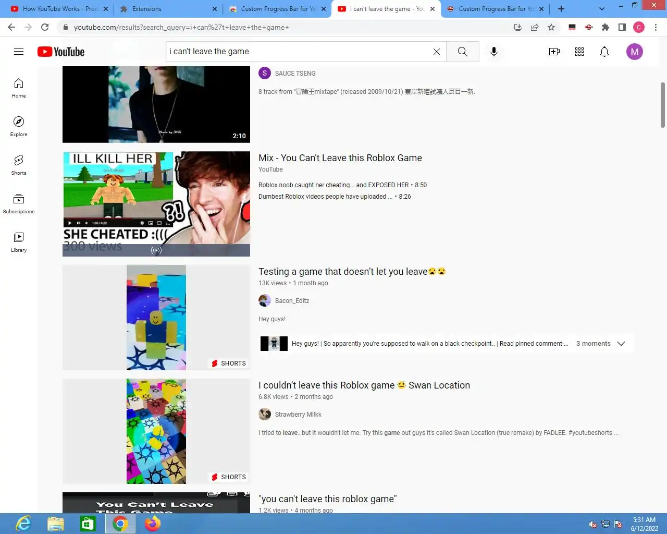This screenshot has width=667, height=534.
Task: Open Firefox from taskbar
Action: [153, 524]
